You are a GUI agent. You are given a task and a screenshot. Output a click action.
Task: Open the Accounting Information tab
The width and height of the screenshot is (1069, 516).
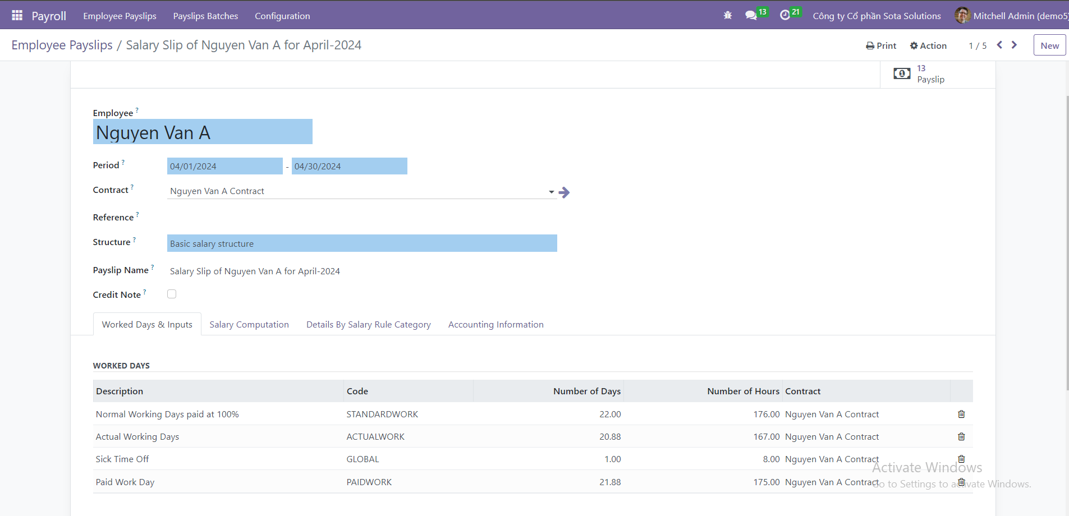pos(495,324)
